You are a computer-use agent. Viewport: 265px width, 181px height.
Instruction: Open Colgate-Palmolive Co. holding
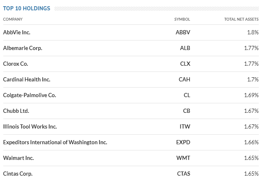click(x=29, y=95)
